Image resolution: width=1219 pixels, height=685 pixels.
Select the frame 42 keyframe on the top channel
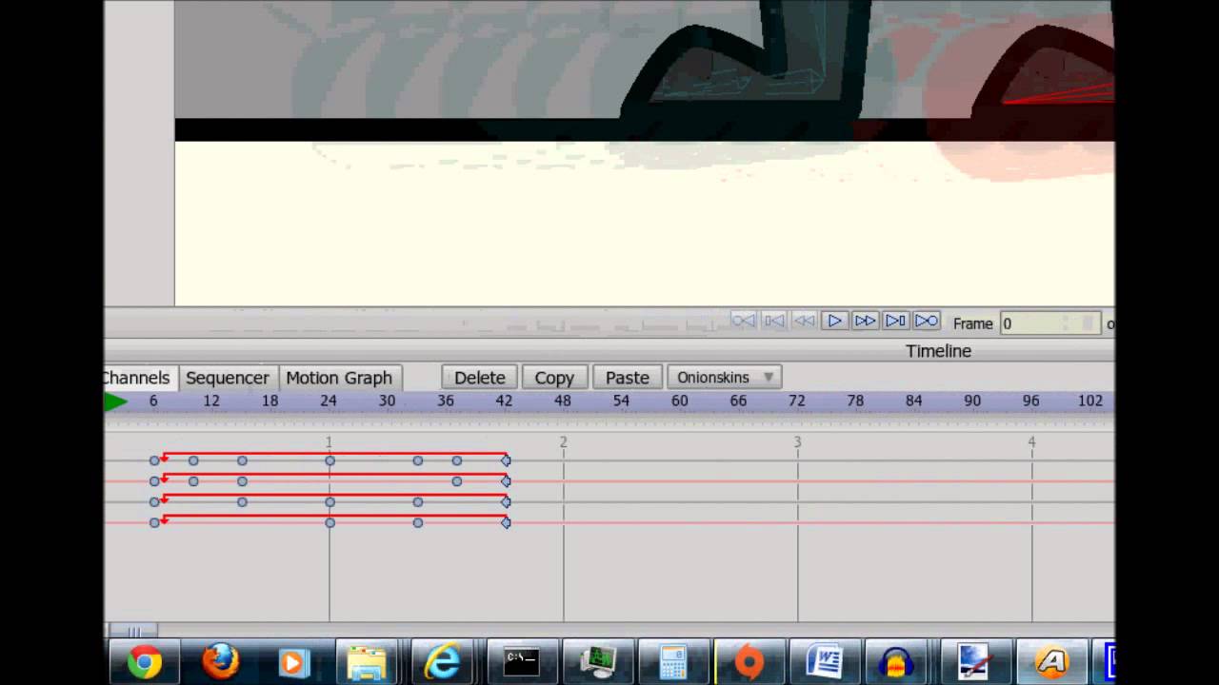point(506,460)
